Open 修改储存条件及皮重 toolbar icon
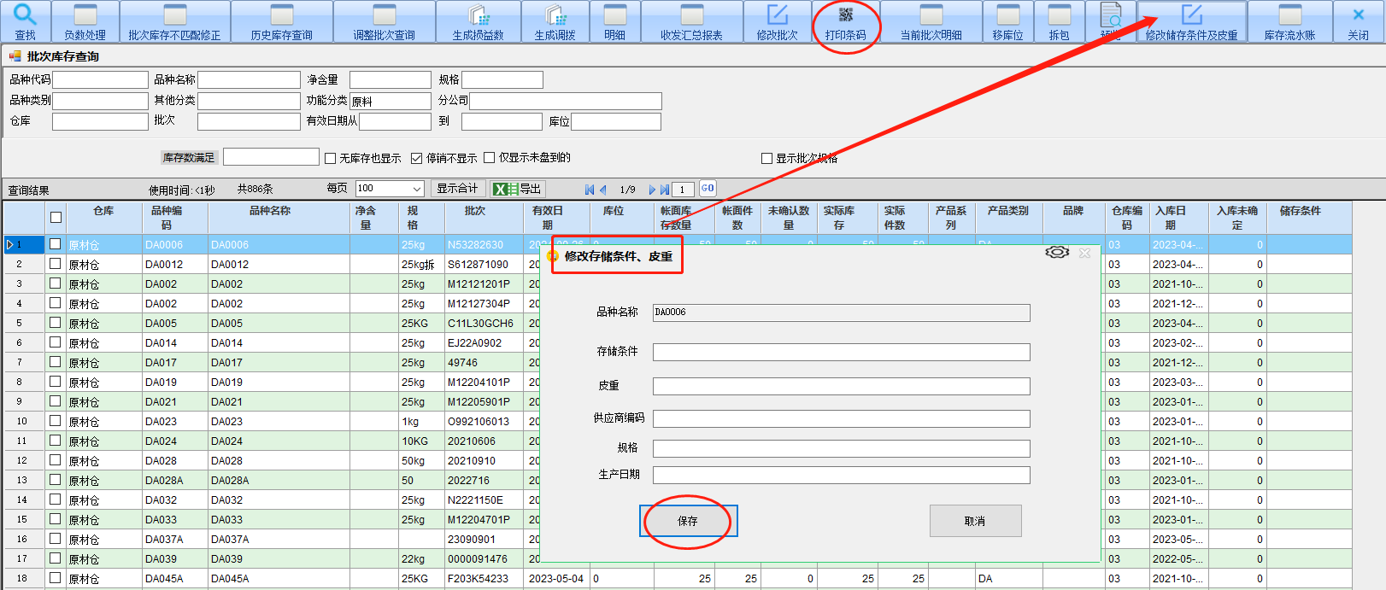Screen dimensions: 1386x590 1191,15
